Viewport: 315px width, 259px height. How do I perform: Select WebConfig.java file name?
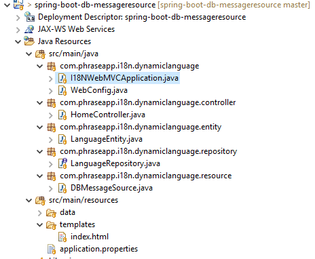[x=99, y=90]
